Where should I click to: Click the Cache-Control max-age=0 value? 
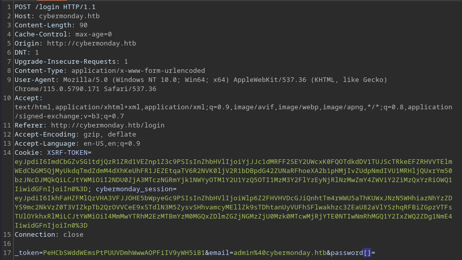[93, 34]
